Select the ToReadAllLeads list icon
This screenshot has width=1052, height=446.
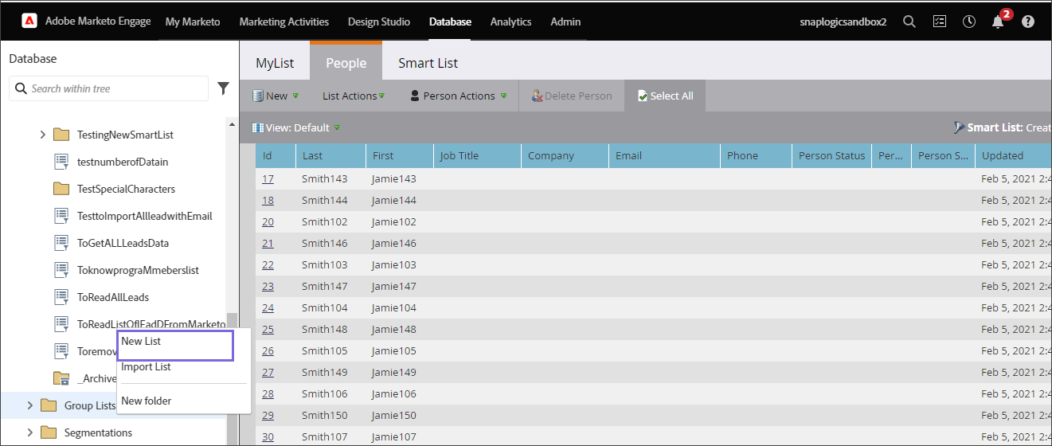point(61,297)
